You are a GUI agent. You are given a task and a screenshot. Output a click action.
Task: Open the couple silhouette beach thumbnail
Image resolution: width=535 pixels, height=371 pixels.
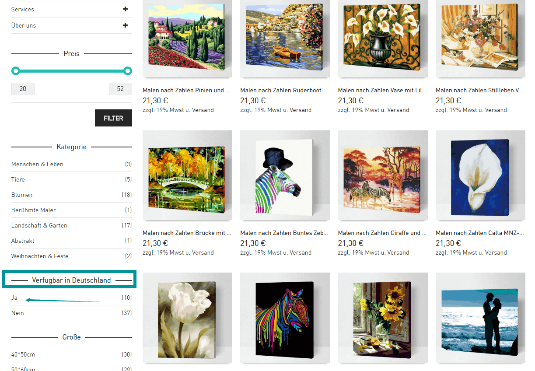tap(480, 318)
